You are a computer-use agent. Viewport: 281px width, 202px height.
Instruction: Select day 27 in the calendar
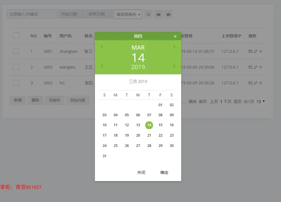point(138,146)
